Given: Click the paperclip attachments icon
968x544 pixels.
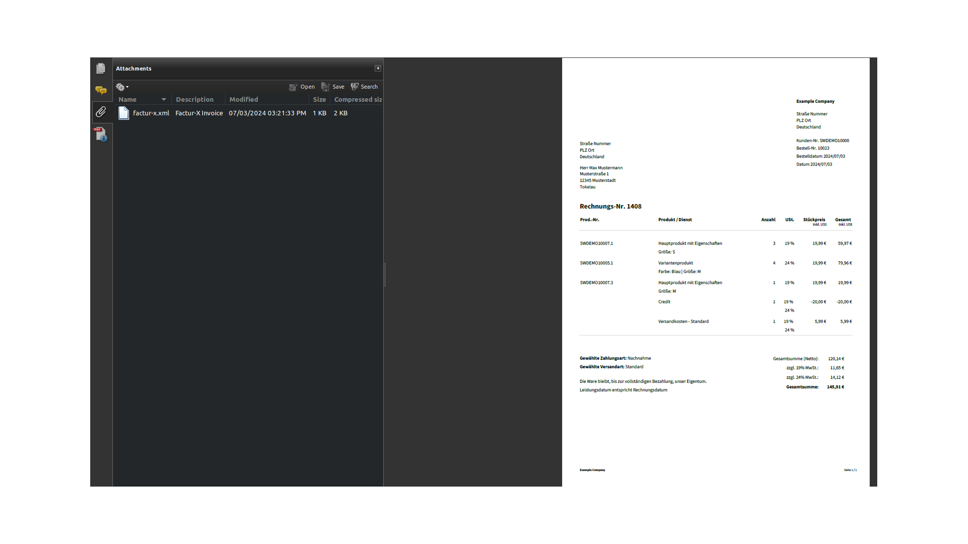Looking at the screenshot, I should pos(101,112).
